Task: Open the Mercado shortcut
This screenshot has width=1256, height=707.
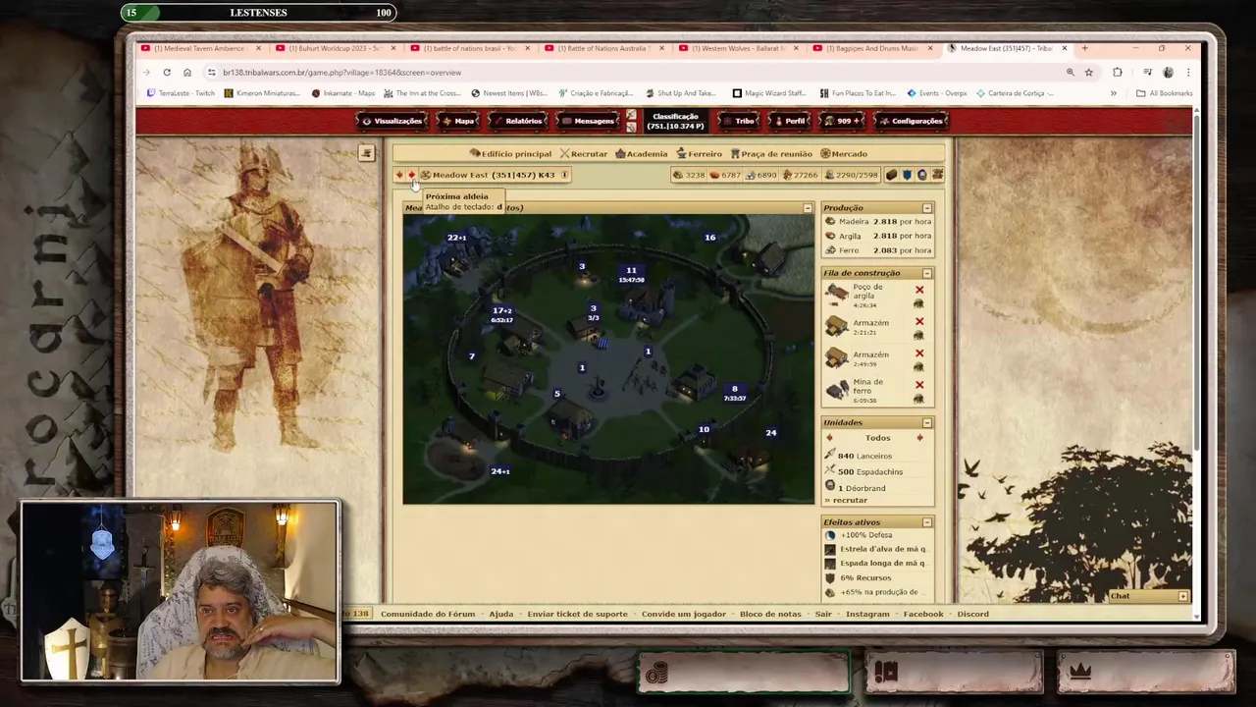Action: pyautogui.click(x=844, y=153)
